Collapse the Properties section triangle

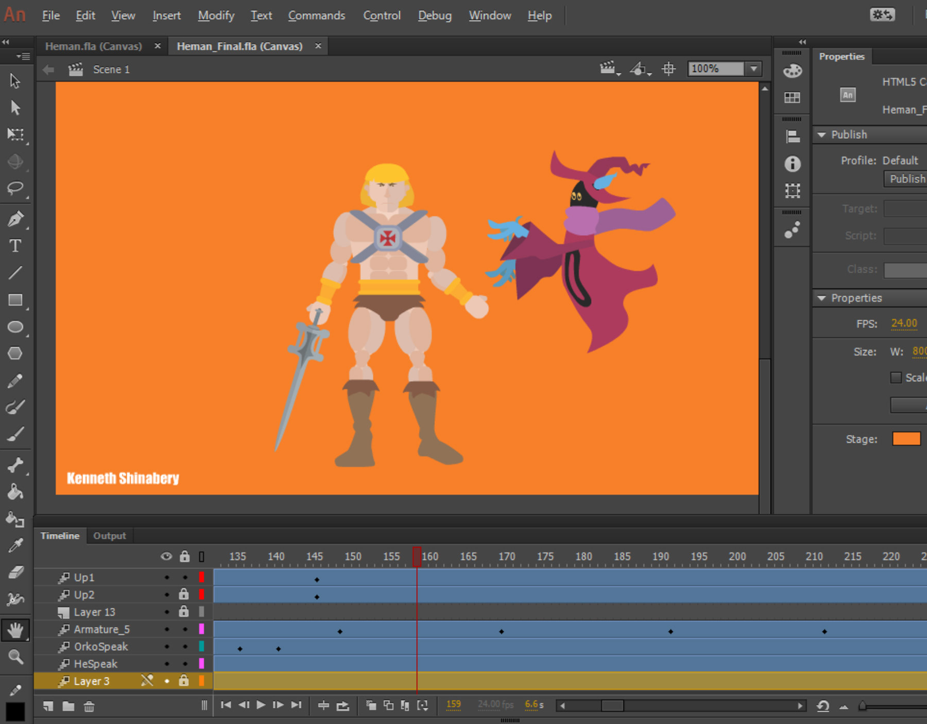[x=822, y=298]
